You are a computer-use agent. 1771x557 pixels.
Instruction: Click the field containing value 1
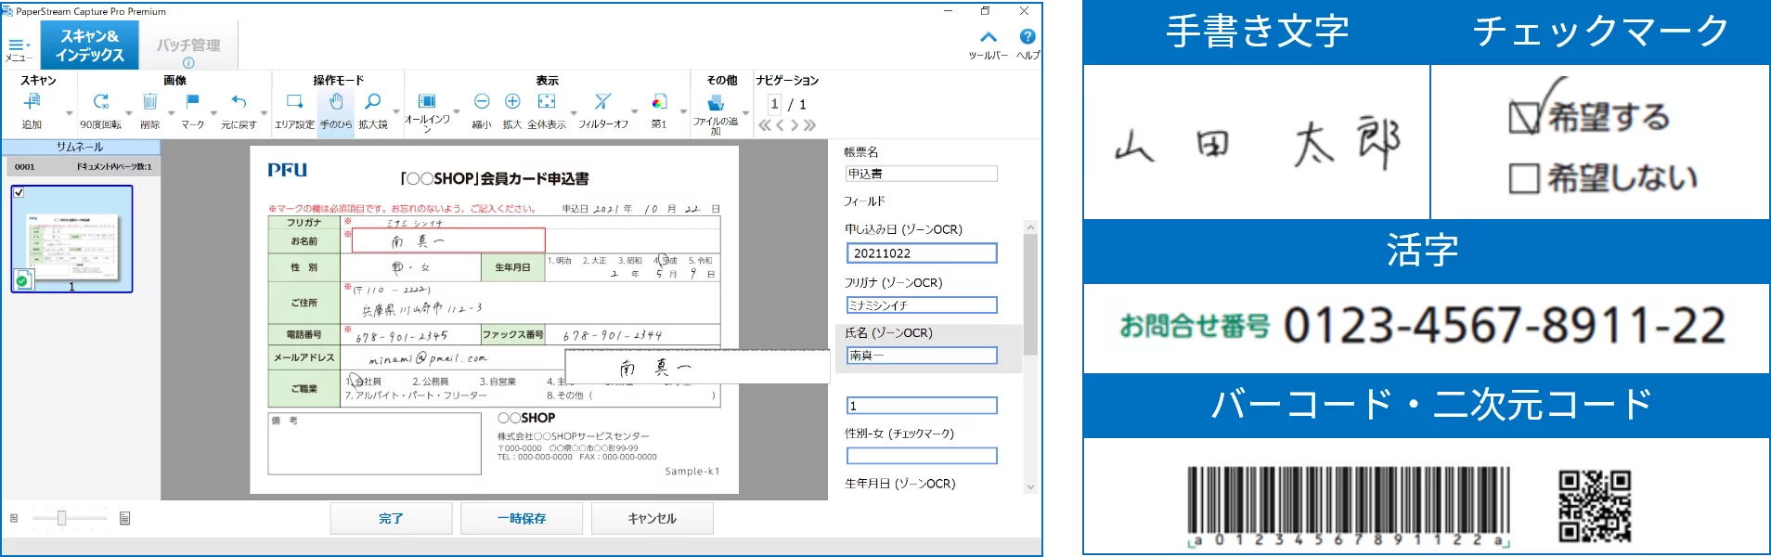922,406
